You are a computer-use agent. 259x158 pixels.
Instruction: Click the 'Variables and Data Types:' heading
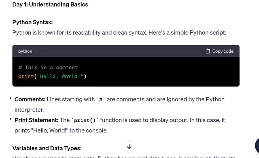coord(47,148)
